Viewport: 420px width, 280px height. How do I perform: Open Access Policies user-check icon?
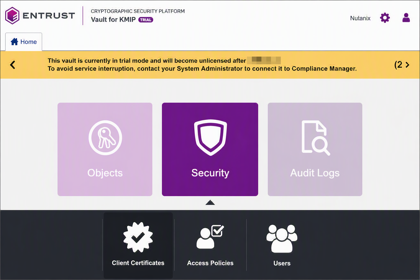210,237
